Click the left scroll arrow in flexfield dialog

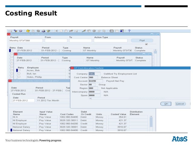90,98
